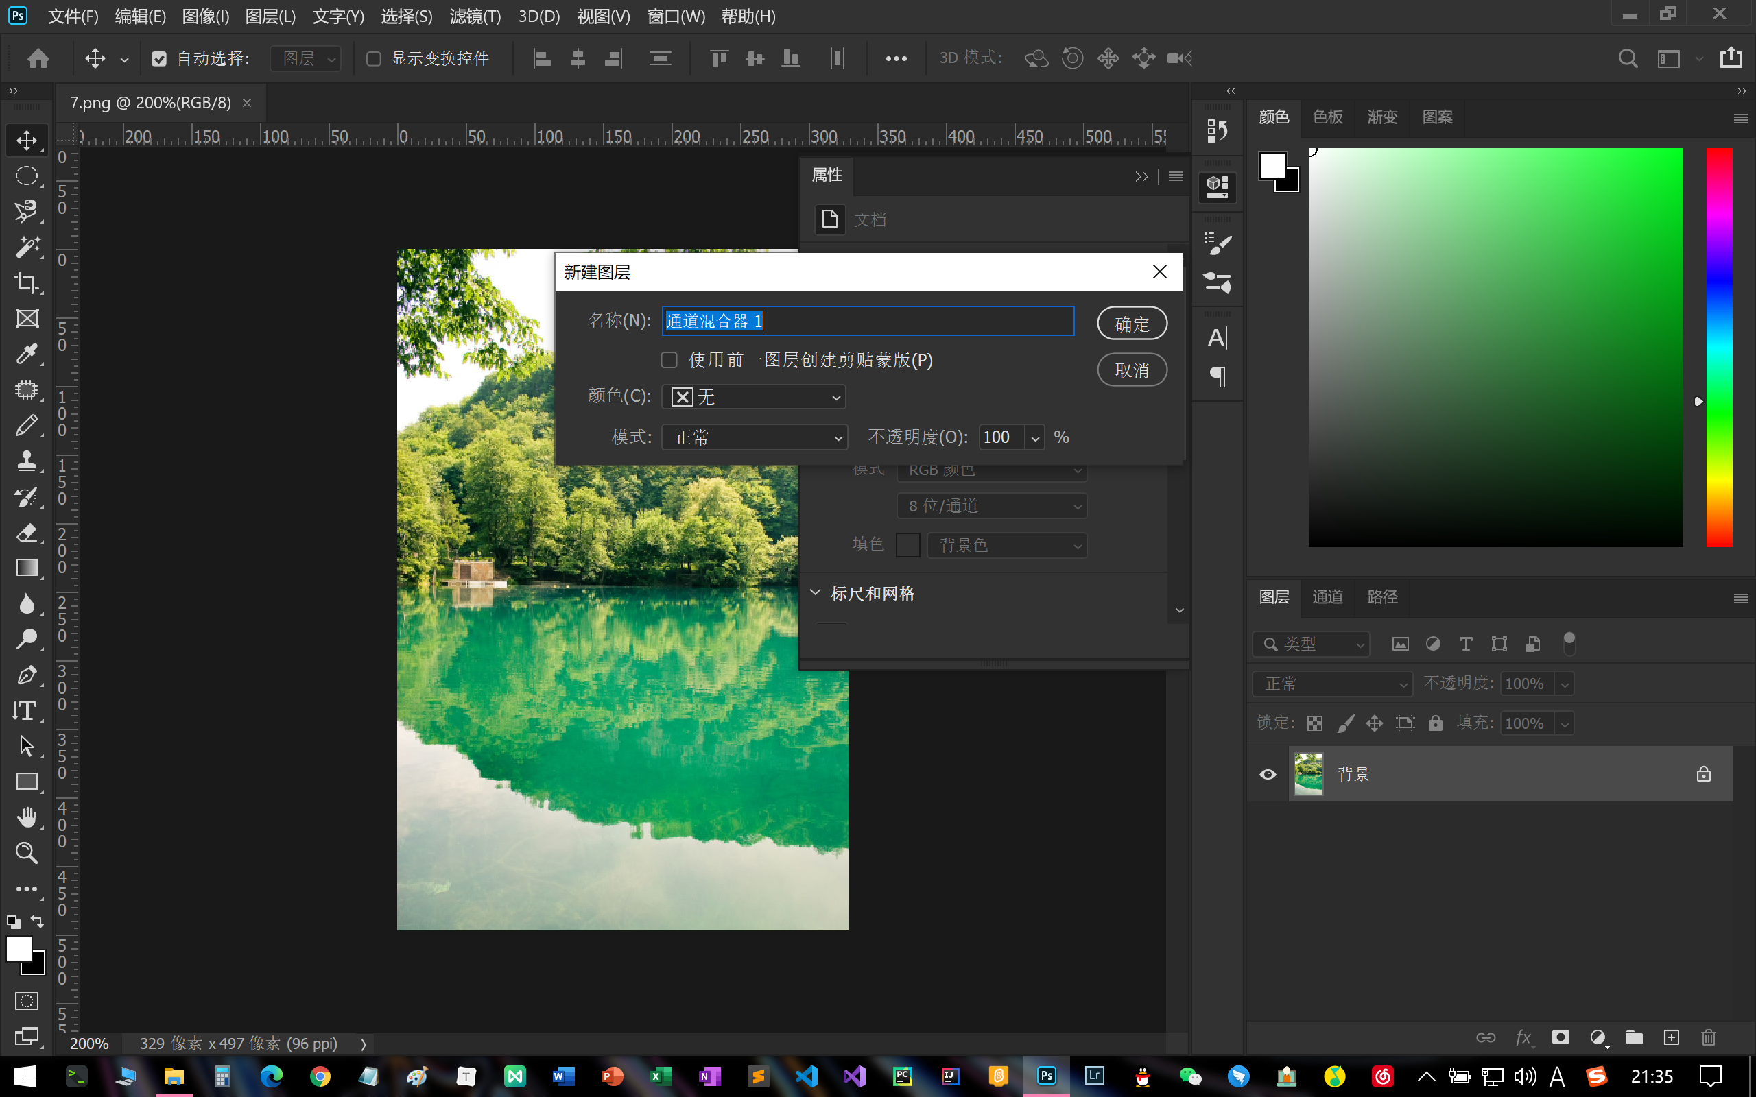Collapse the 标尺和网格 section

816,593
